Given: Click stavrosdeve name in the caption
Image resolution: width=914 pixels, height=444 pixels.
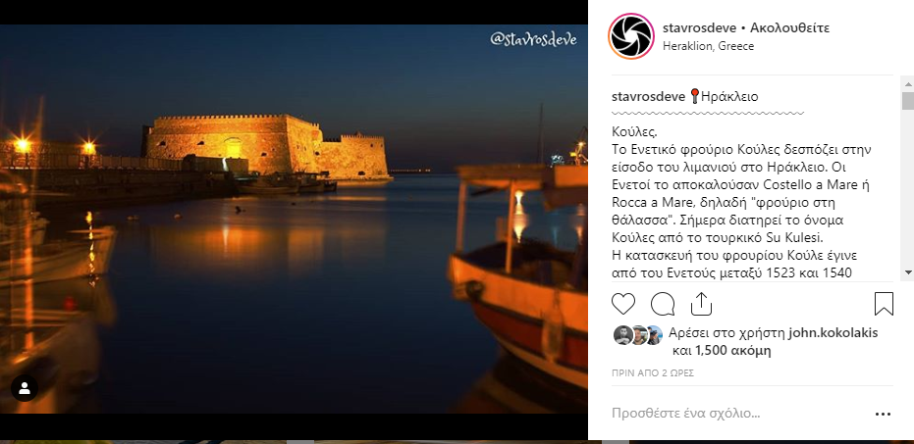Looking at the screenshot, I should [649, 97].
